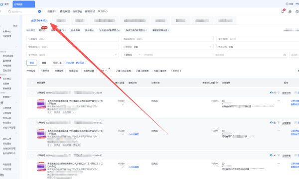Open 电商罗盘 in top navigation

tap(77, 11)
